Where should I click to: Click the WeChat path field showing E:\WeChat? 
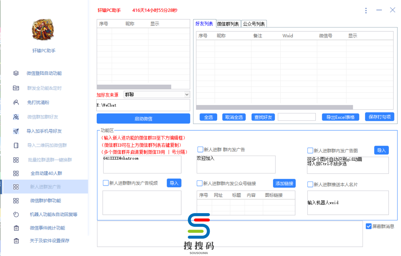(143, 105)
